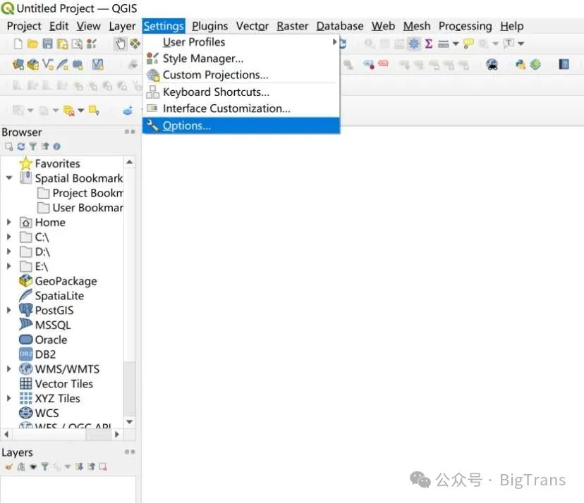Image resolution: width=584 pixels, height=503 pixels.
Task: Open Keyboard Shortcuts… menu entry
Action: click(241, 92)
